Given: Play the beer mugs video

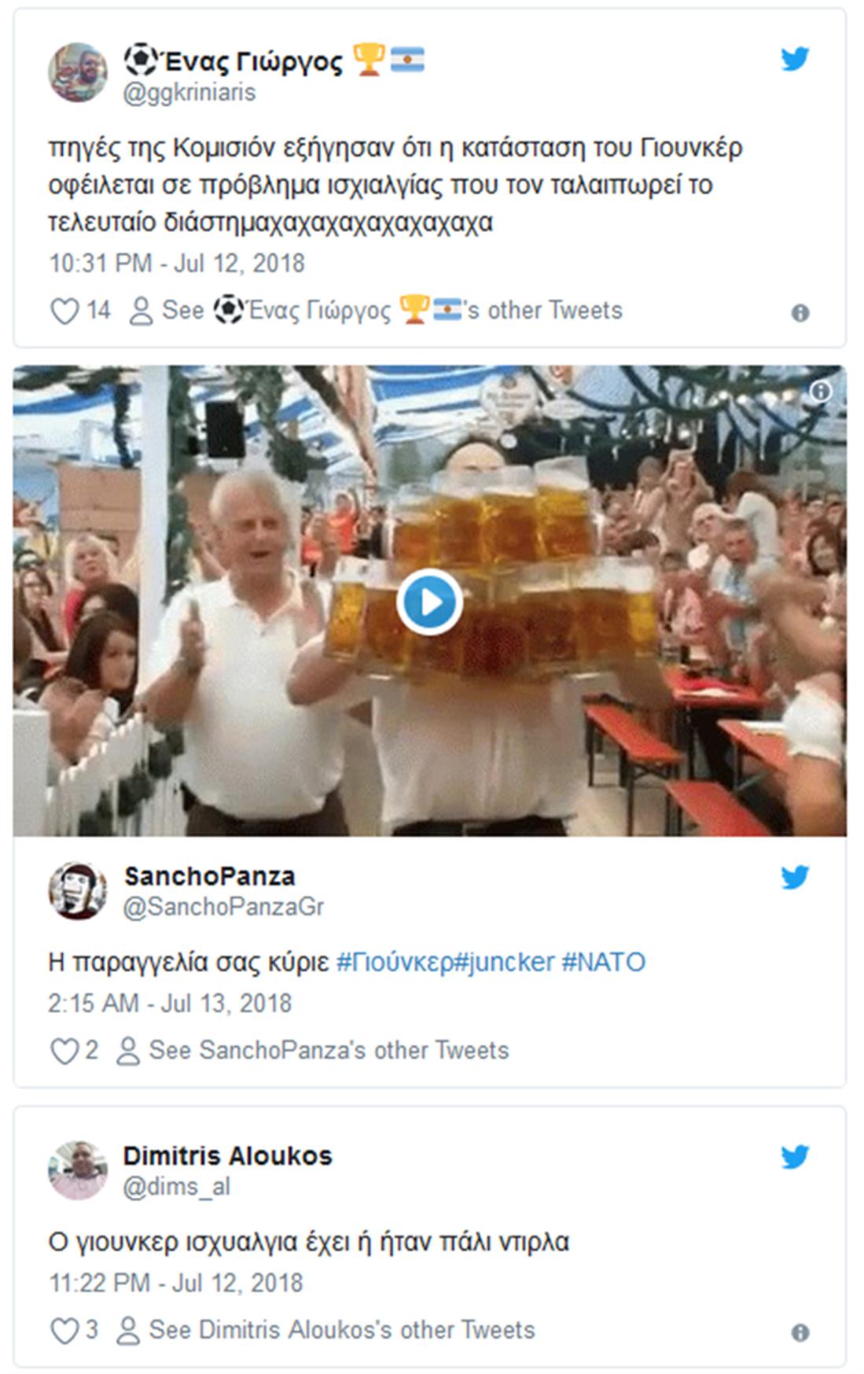Looking at the screenshot, I should tap(429, 602).
